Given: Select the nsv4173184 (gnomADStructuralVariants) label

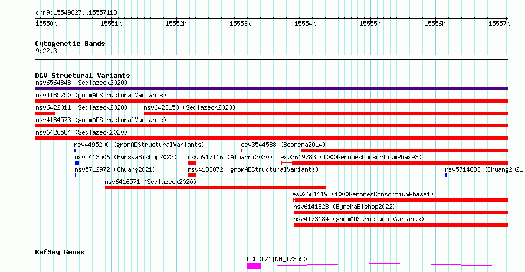Looking at the screenshot, I should (x=359, y=219).
